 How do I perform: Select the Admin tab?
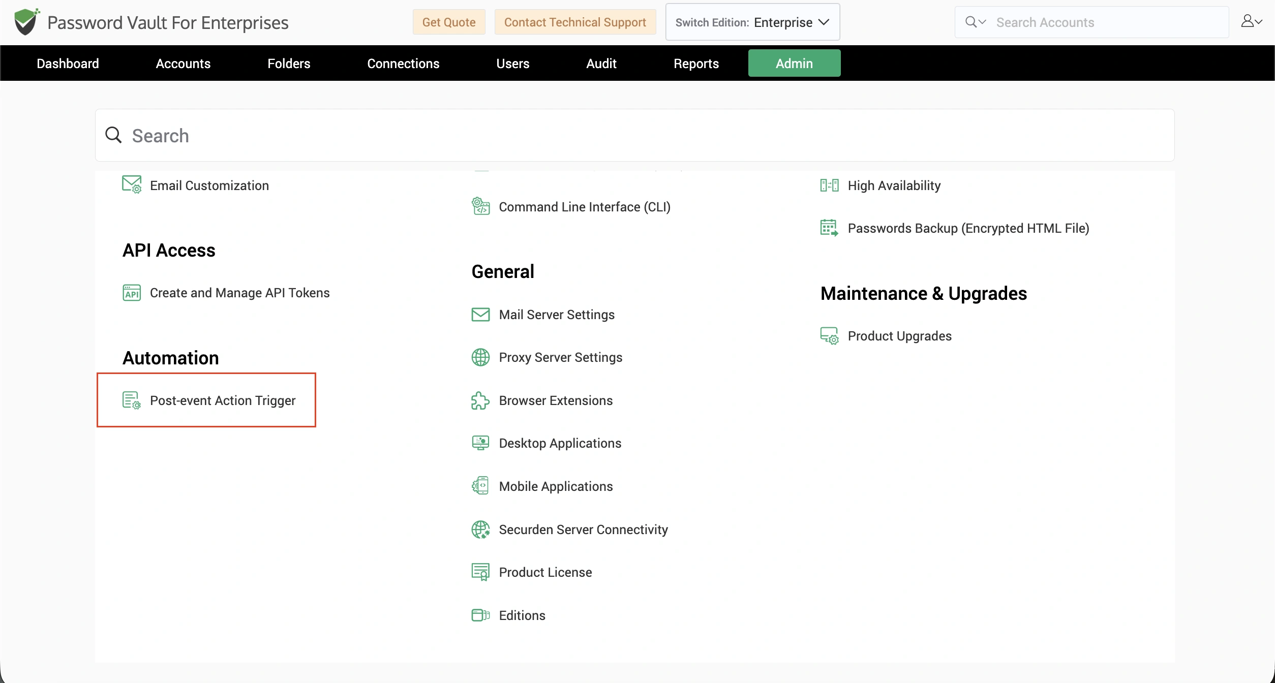click(x=794, y=63)
